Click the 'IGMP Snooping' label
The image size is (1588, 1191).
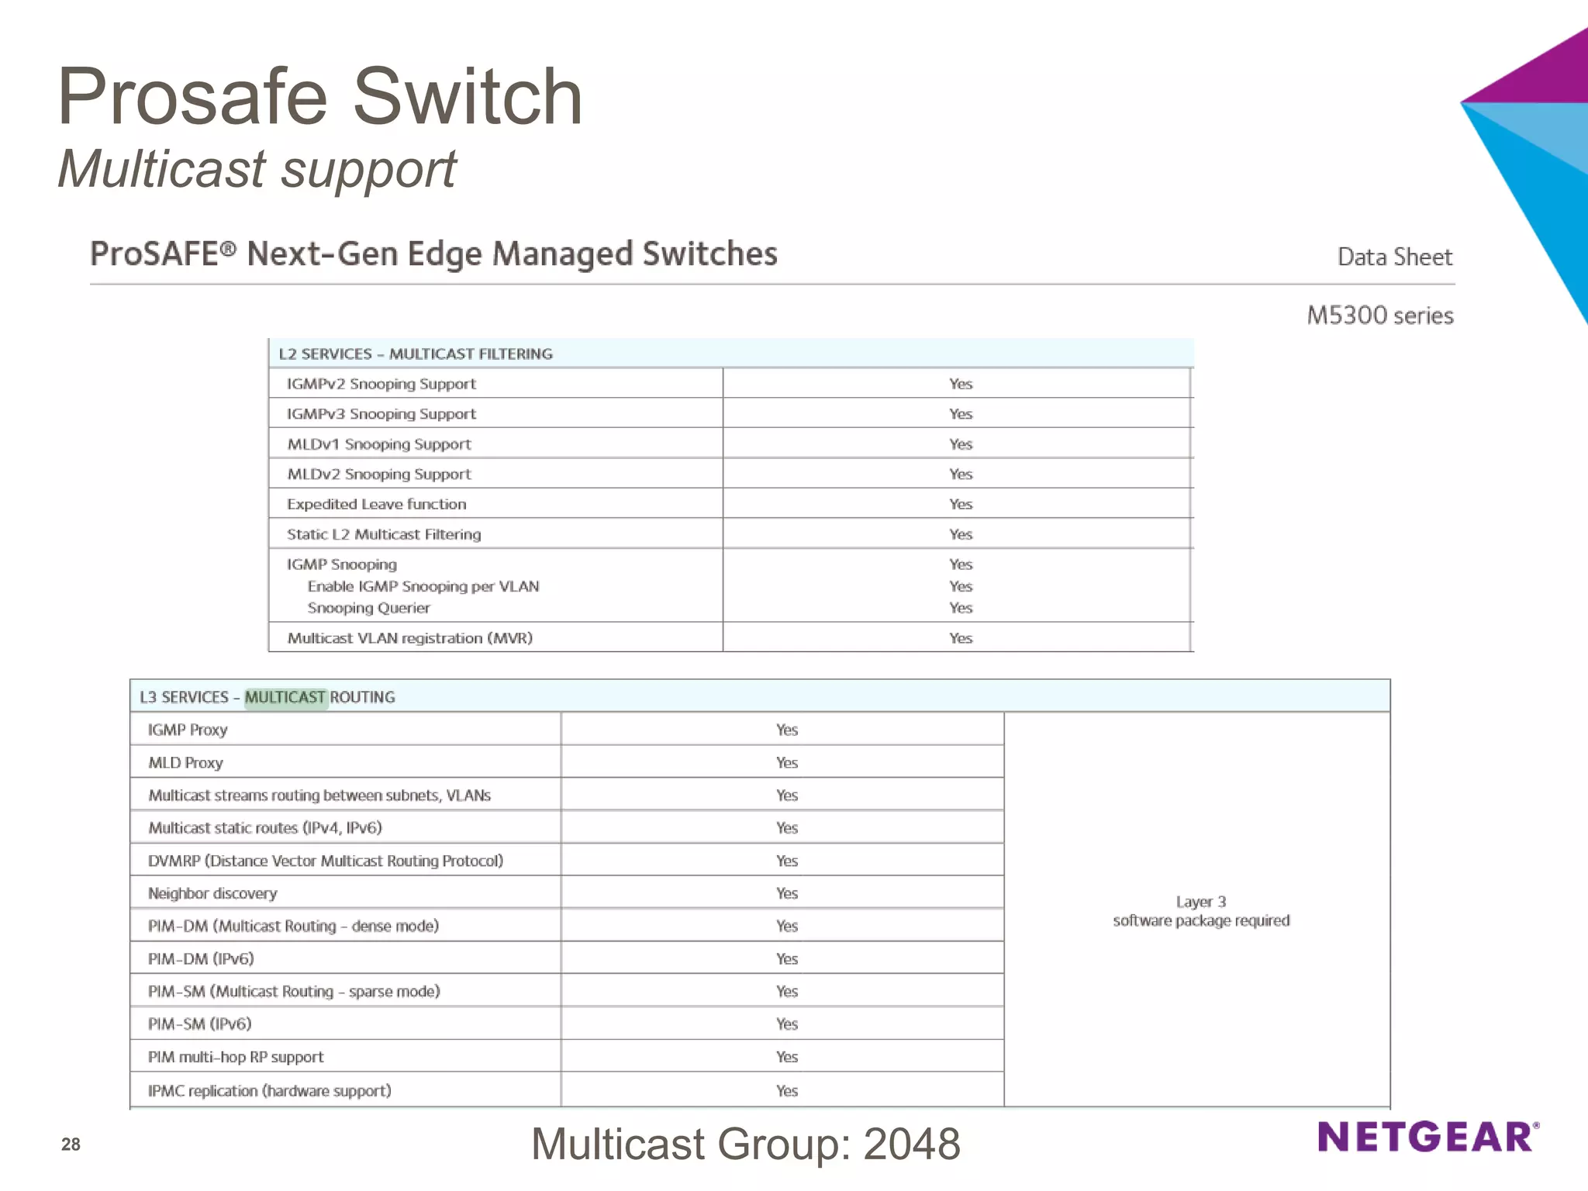pos(341,564)
